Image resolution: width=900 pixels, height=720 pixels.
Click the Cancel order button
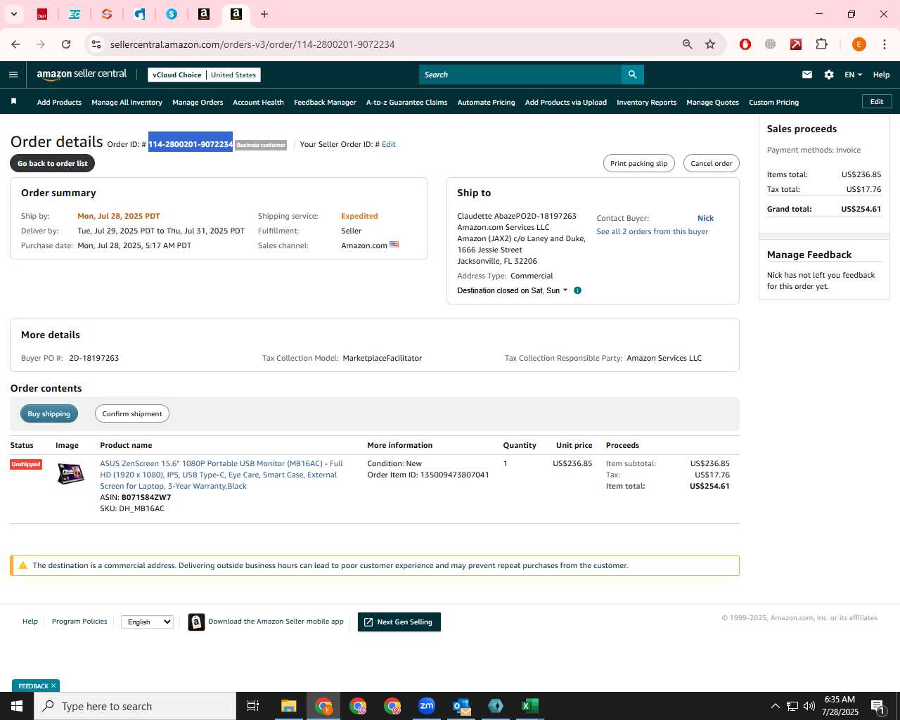pyautogui.click(x=711, y=163)
